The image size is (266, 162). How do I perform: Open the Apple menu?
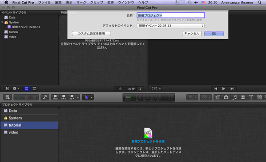coord(6,2)
